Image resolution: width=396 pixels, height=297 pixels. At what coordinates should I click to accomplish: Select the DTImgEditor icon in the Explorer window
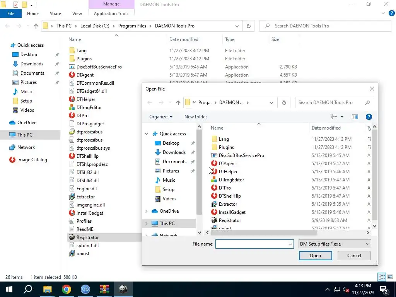click(72, 108)
